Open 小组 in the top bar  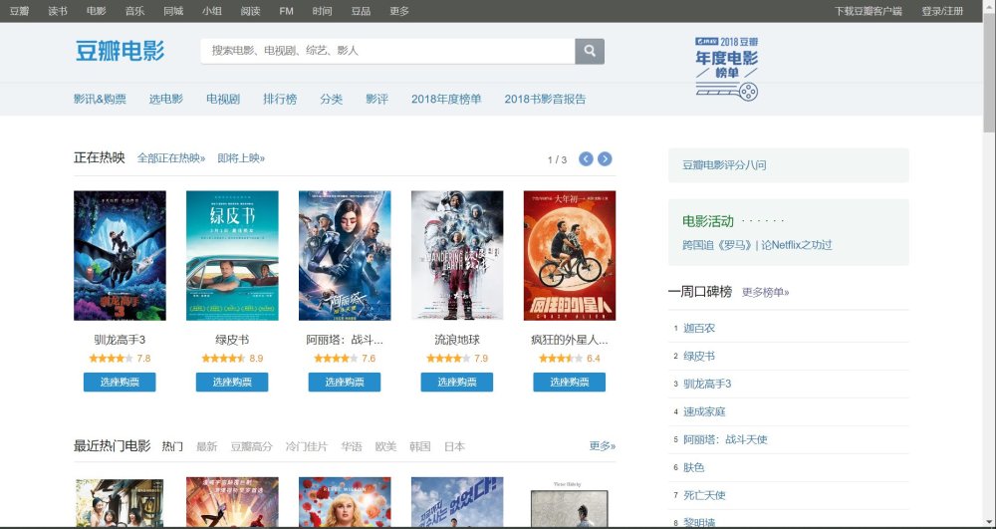212,11
